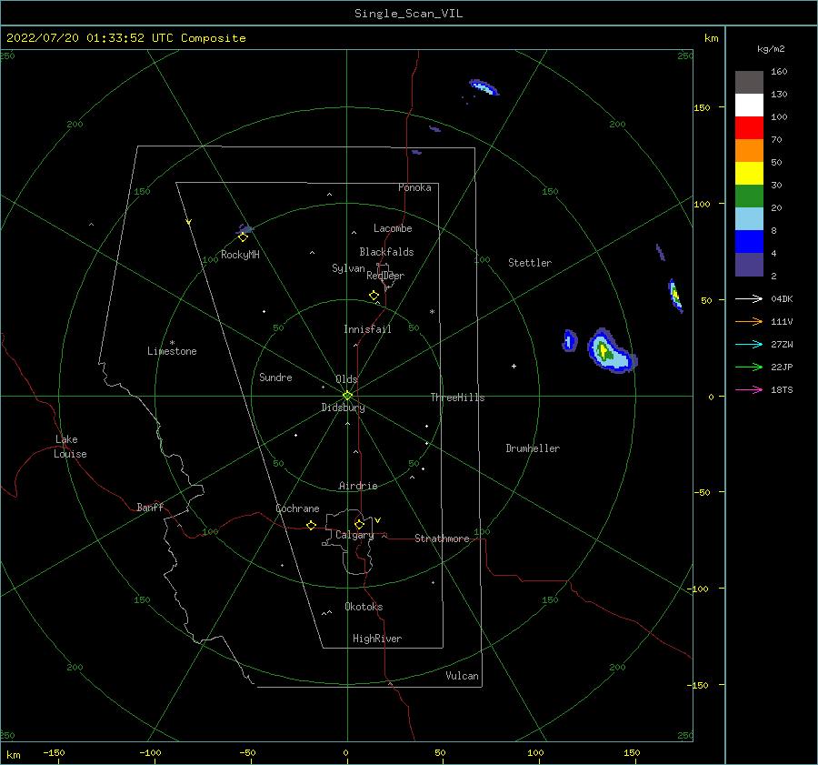818x765 pixels.
Task: Click the 18TS legend label
Action: [x=782, y=389]
